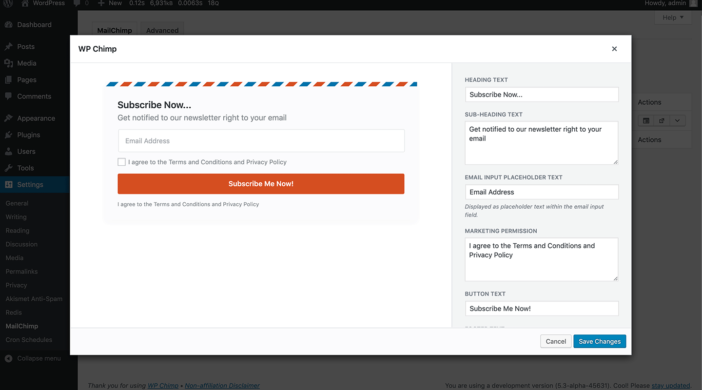
Task: Open Permalinks settings submenu item
Action: [x=21, y=272]
